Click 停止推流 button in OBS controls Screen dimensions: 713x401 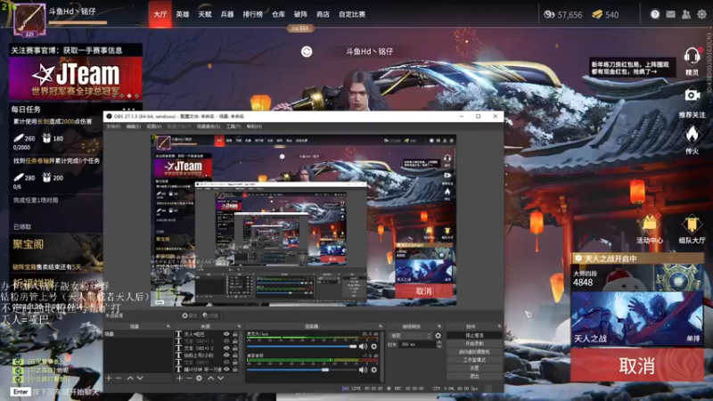point(474,336)
